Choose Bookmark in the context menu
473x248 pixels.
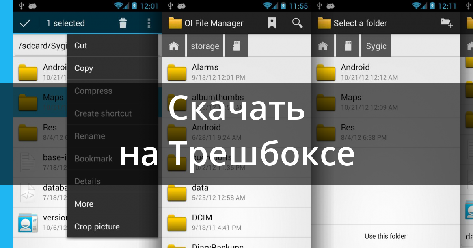click(x=113, y=159)
